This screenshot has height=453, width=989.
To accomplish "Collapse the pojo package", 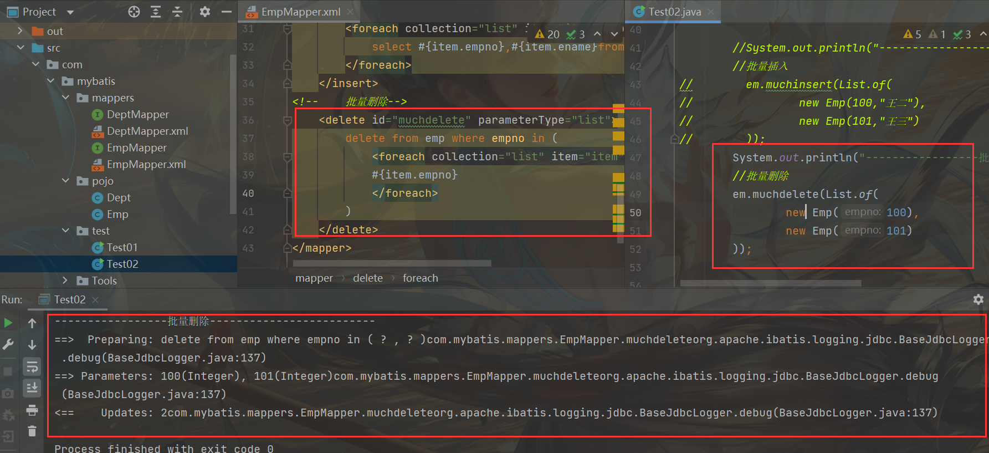I will pos(65,181).
